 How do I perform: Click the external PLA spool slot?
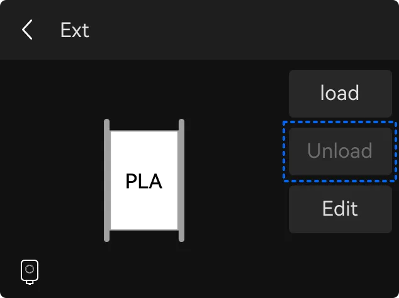click(x=144, y=180)
